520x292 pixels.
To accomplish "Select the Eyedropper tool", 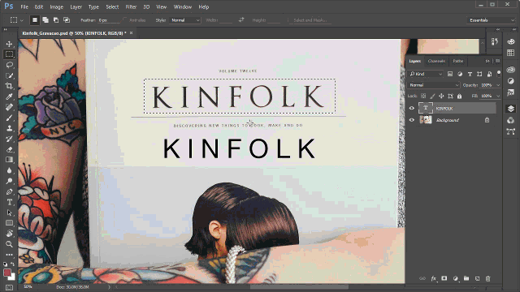I will click(x=9, y=97).
